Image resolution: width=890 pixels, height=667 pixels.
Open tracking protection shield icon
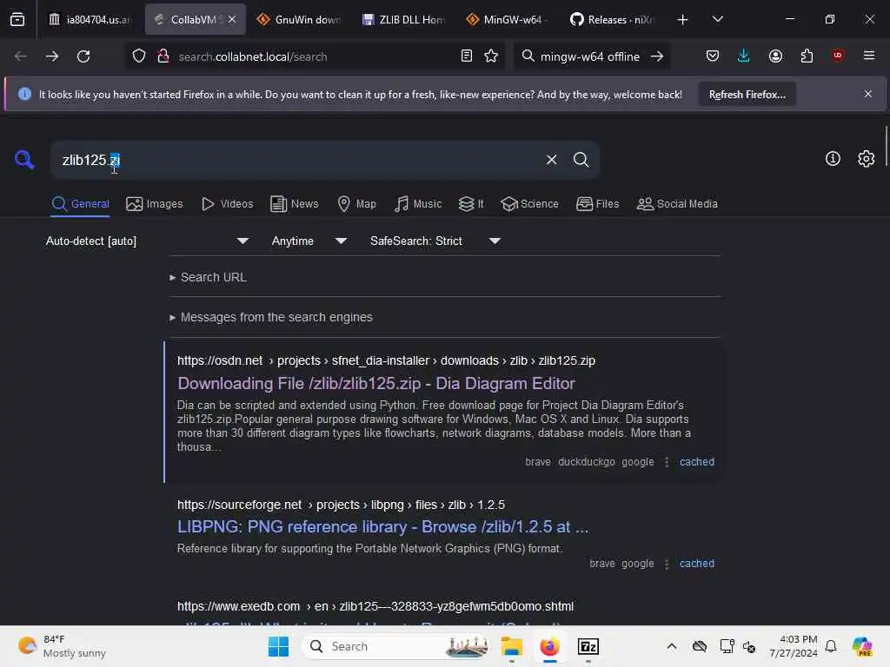[x=139, y=56]
